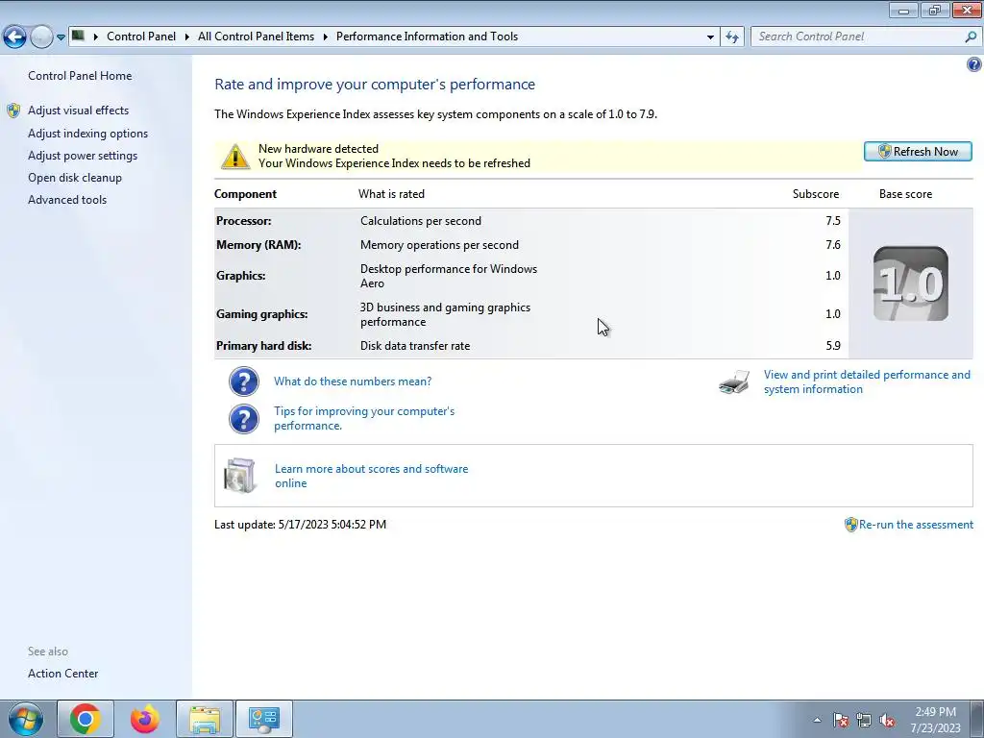
Task: Click the printer icon
Action: [734, 381]
